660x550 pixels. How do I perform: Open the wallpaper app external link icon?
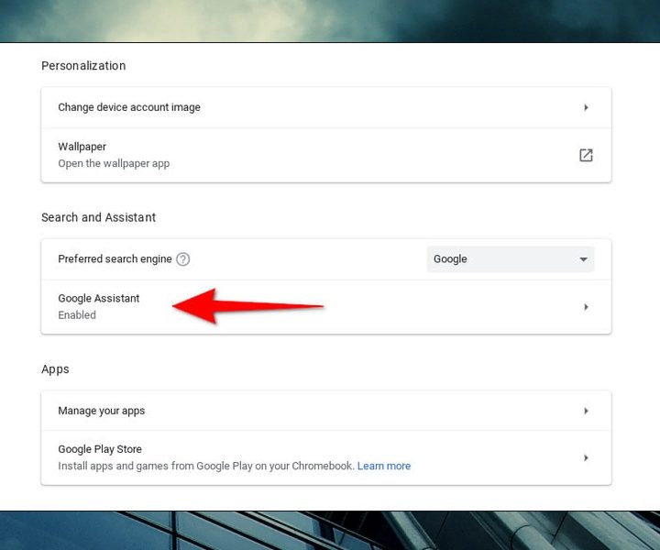pyautogui.click(x=586, y=155)
